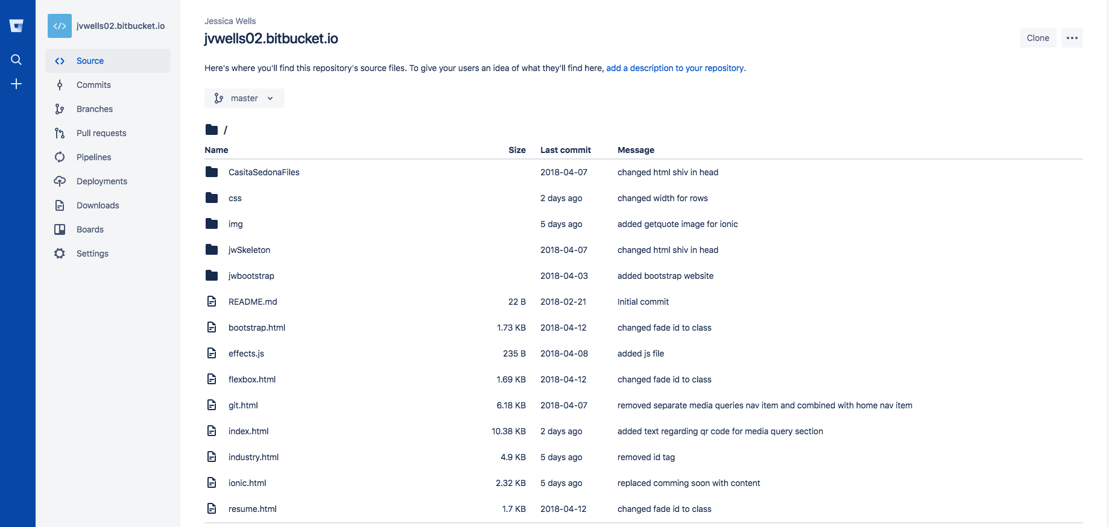The image size is (1109, 527).
Task: Open the search magnifier icon
Action: pos(16,60)
